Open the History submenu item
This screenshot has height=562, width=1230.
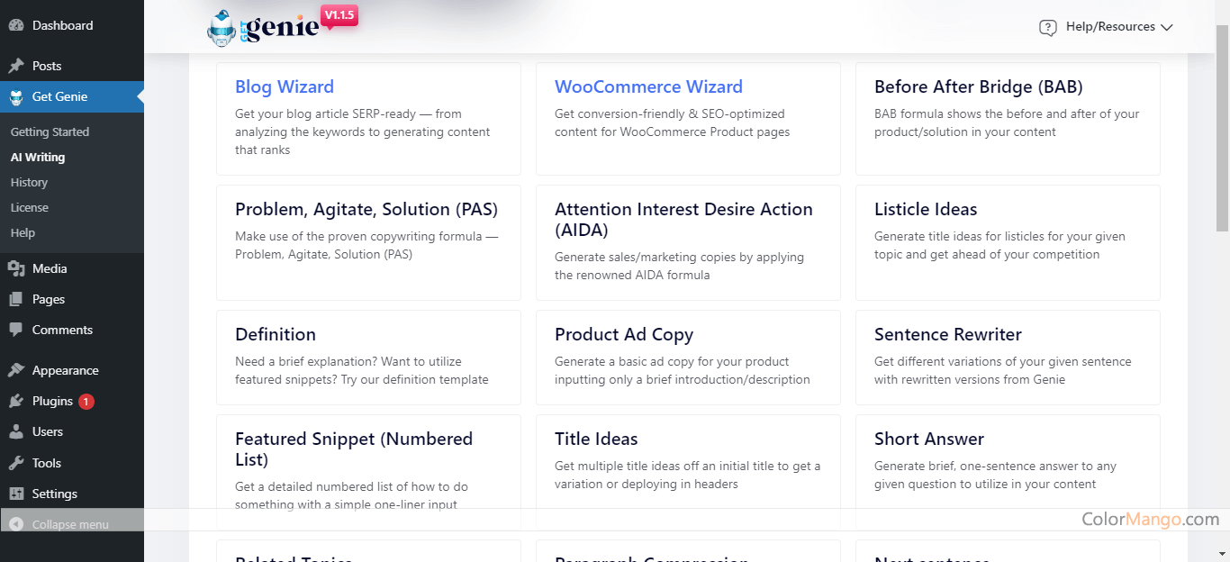(x=29, y=182)
